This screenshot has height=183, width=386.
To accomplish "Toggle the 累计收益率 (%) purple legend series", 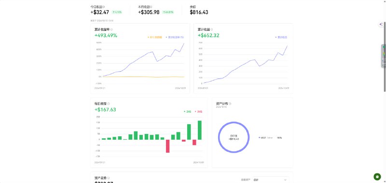I will [x=175, y=38].
